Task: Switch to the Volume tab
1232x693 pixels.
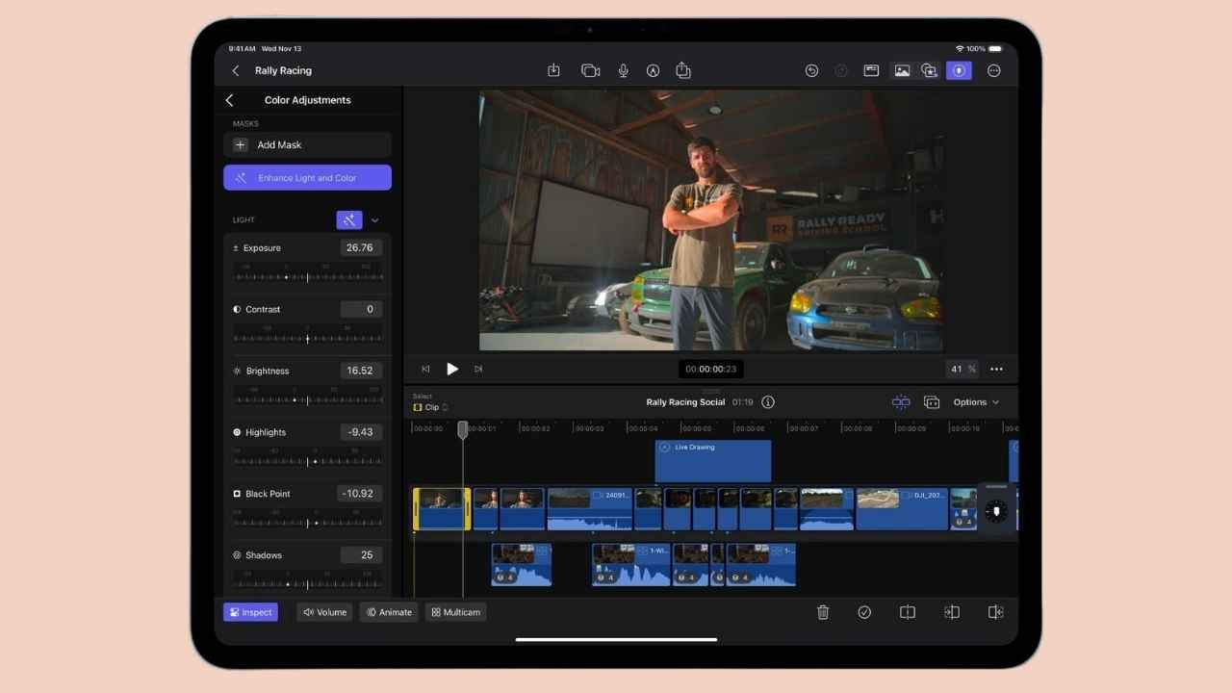Action: [x=324, y=611]
